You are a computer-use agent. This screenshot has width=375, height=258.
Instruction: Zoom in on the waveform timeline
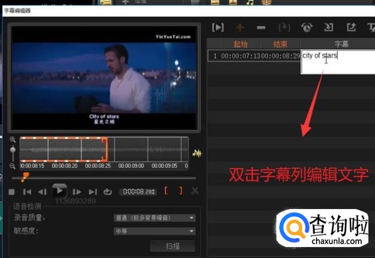coord(13,140)
